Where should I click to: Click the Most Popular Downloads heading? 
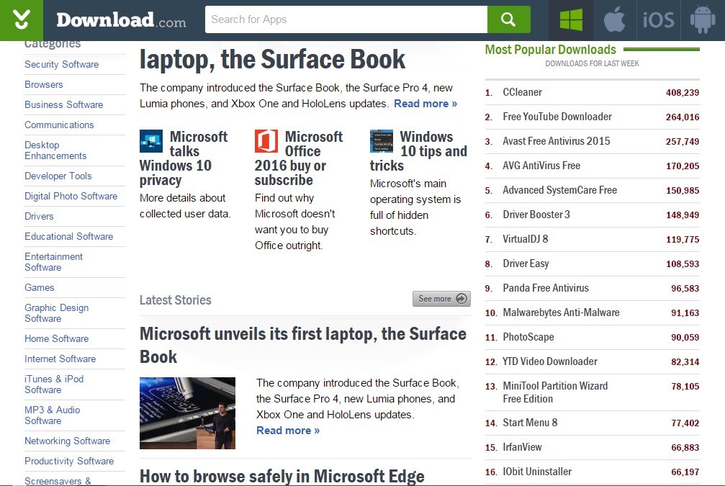click(550, 50)
